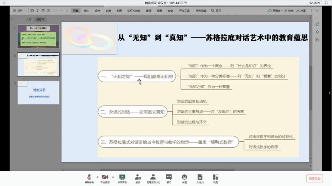Open the 表情 emoji reactions
The height and width of the screenshot is (186, 332).
[184, 177]
